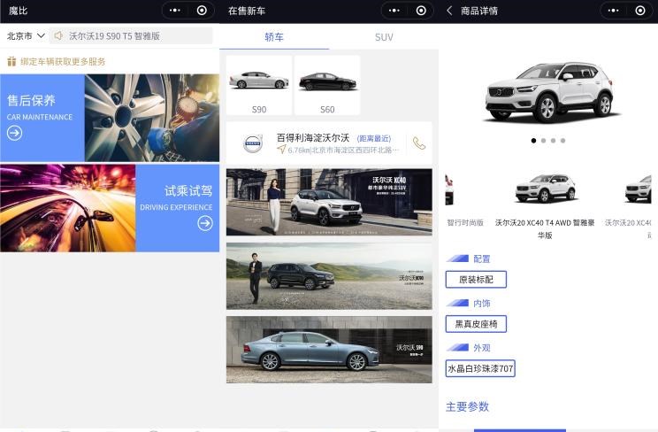
Task: Open the more-options dots in 在售新车 header
Action: (x=394, y=11)
